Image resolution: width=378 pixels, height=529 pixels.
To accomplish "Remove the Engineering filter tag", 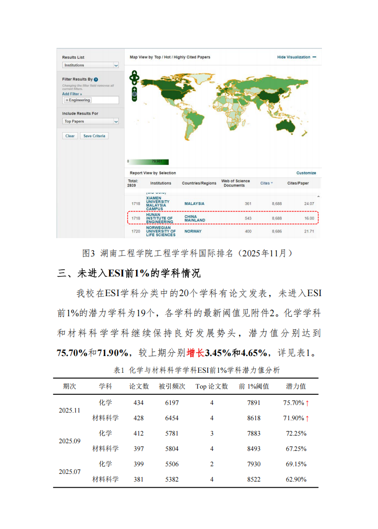I will tap(67, 100).
